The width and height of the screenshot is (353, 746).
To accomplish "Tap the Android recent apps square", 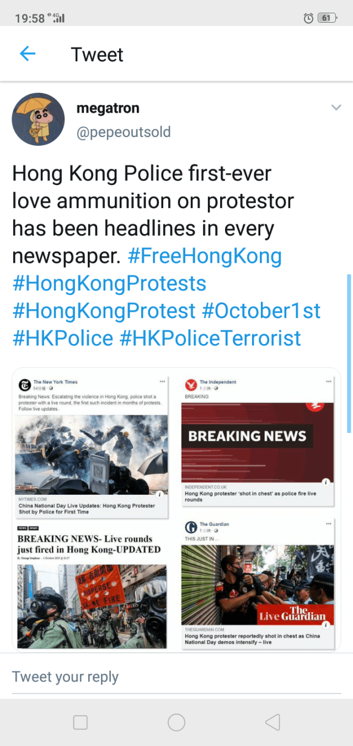I will tap(81, 722).
